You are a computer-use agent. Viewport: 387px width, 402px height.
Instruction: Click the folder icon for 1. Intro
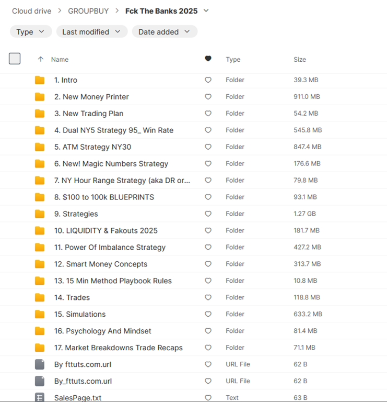coord(40,80)
